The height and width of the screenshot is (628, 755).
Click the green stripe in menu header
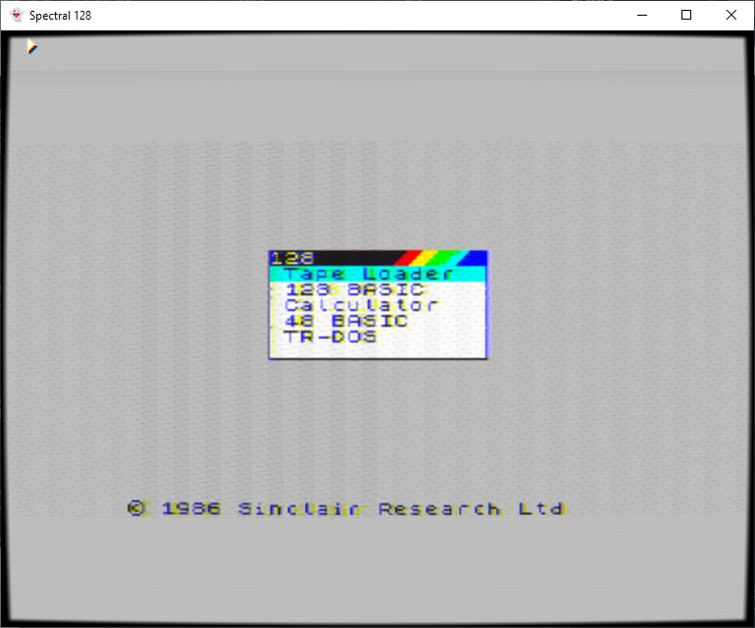(441, 258)
